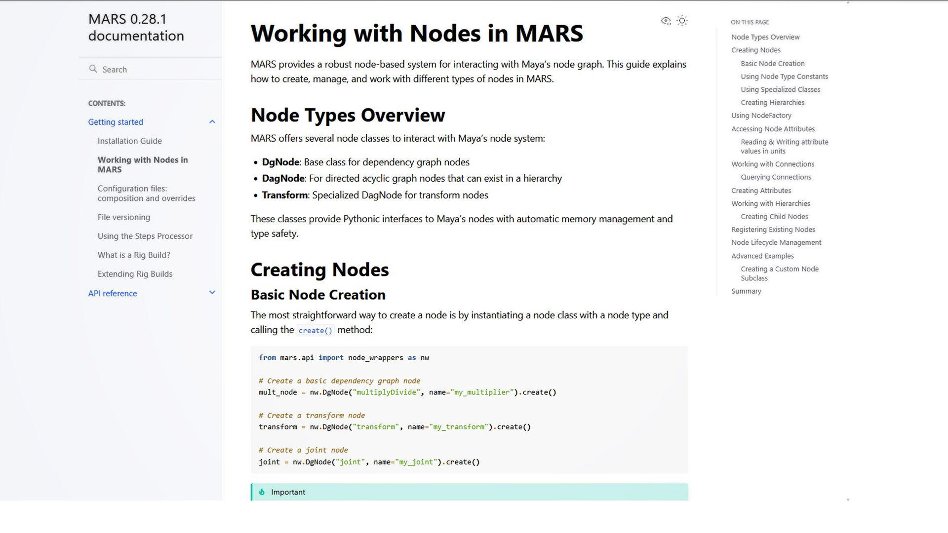Viewport: 948px width, 533px height.
Task: Click the bold Transform term in the bullet list
Action: click(x=285, y=195)
